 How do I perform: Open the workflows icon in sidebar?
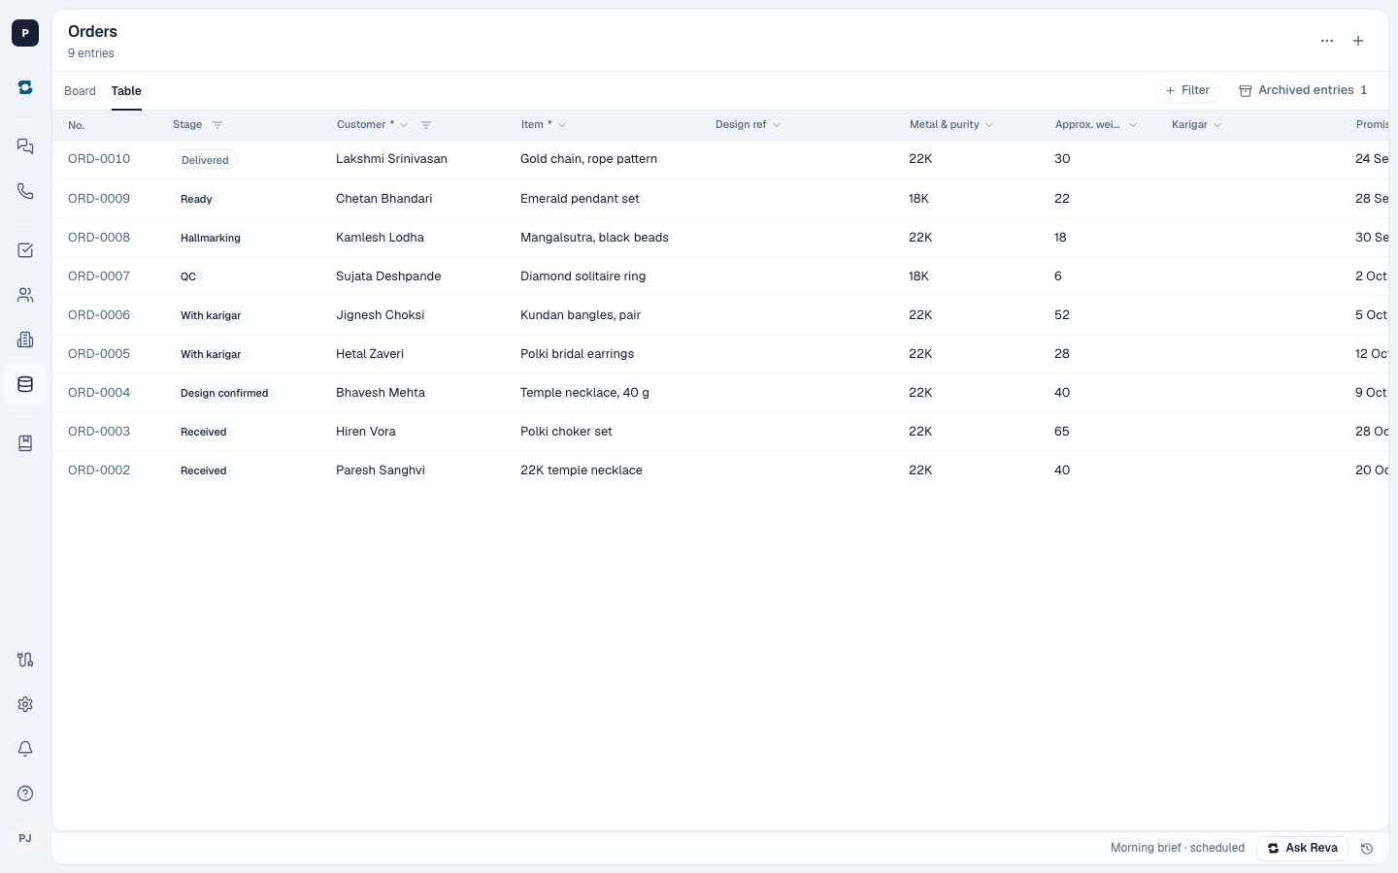click(25, 660)
